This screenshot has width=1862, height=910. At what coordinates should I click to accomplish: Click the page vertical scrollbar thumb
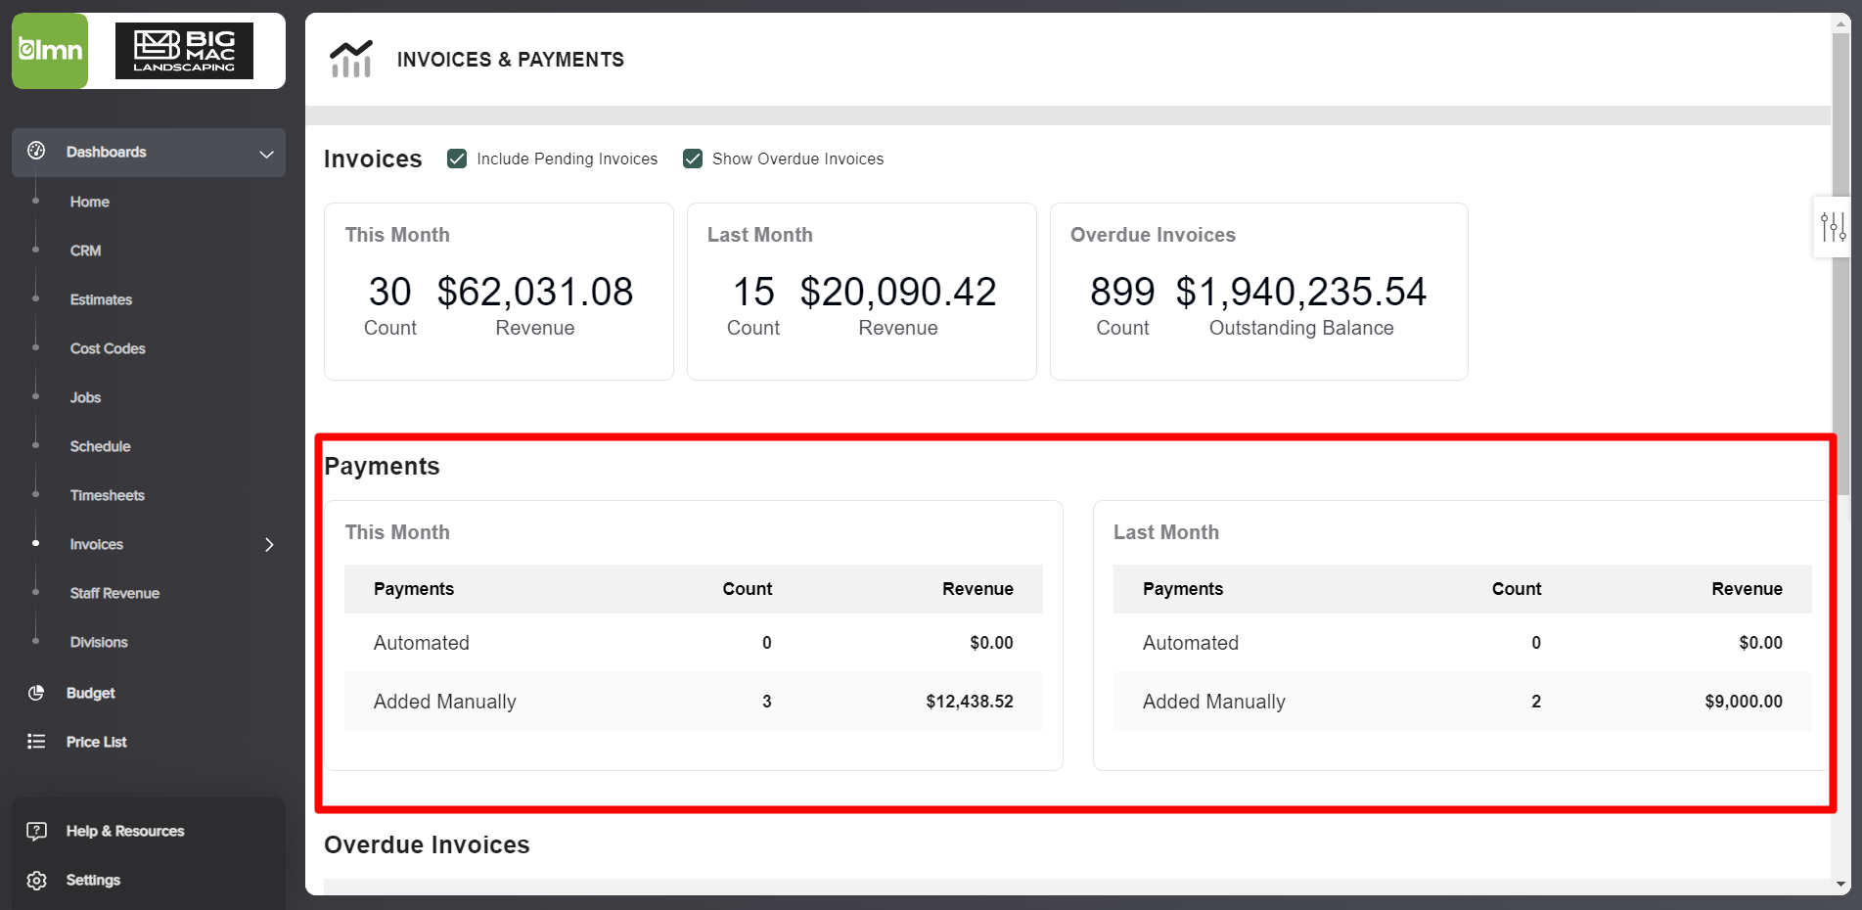1841,264
